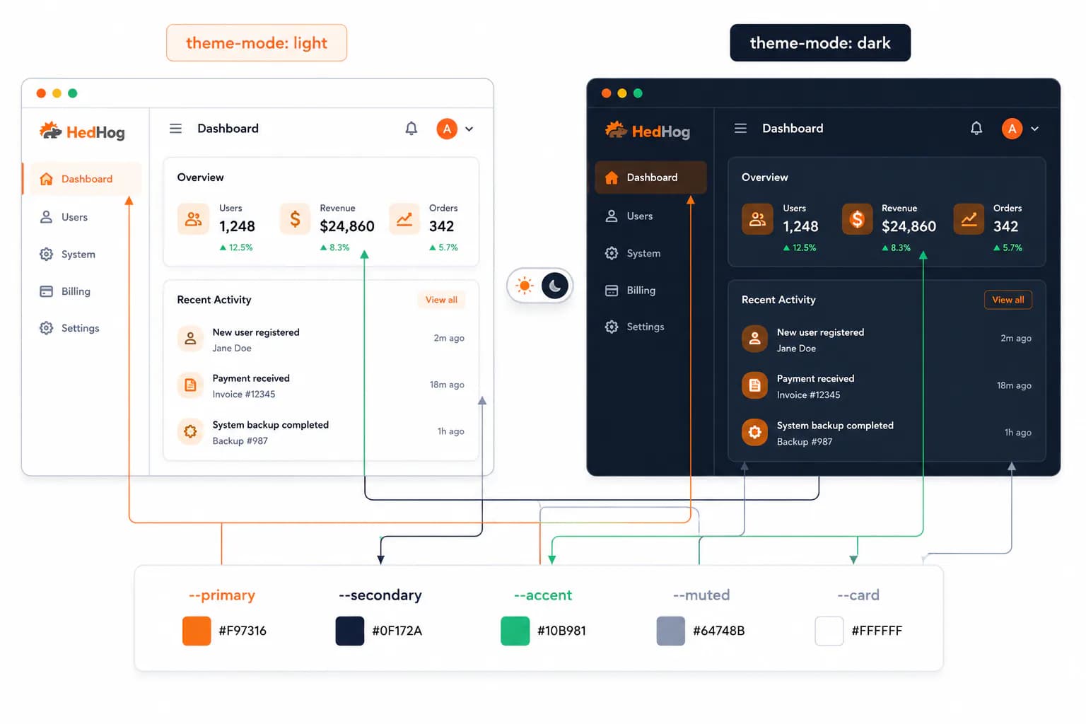Viewport: 1086px width, 724px height.
Task: Click View all in light Recent Activity
Action: [441, 300]
